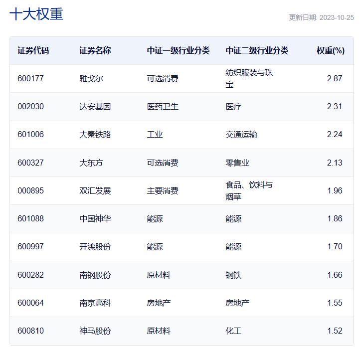Select the 神马股份 row
The width and height of the screenshot is (362, 353).
pyautogui.click(x=95, y=331)
